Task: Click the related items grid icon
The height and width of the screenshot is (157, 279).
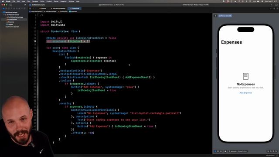Action: pos(30,9)
